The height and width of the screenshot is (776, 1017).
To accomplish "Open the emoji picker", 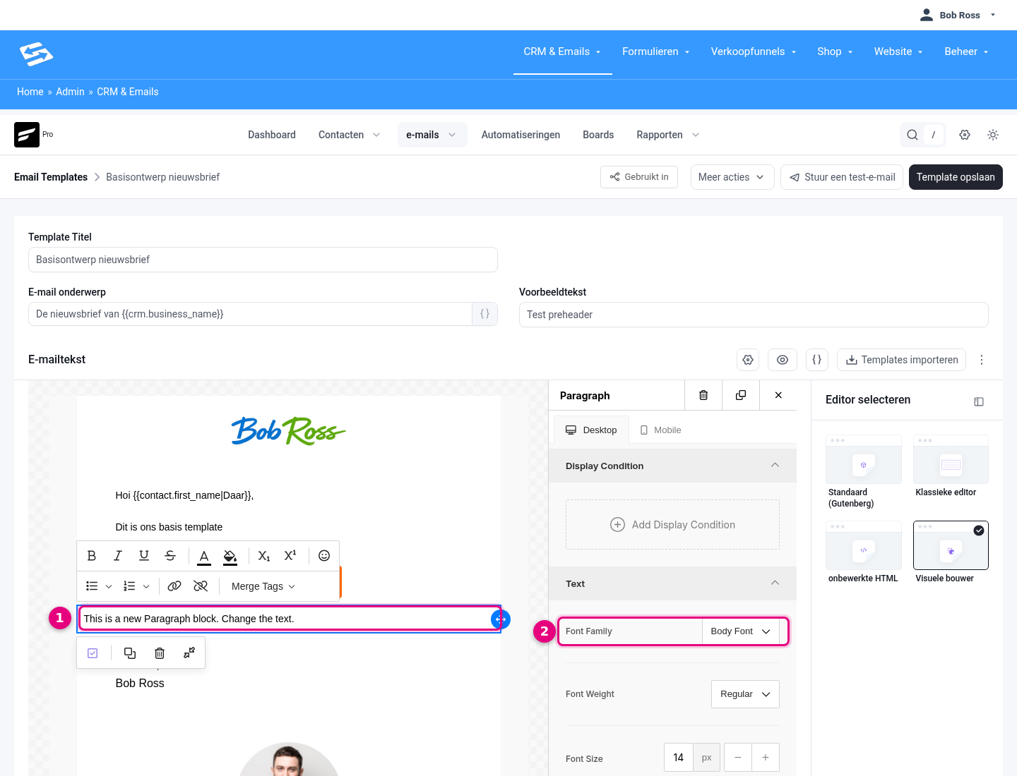I will 324,556.
